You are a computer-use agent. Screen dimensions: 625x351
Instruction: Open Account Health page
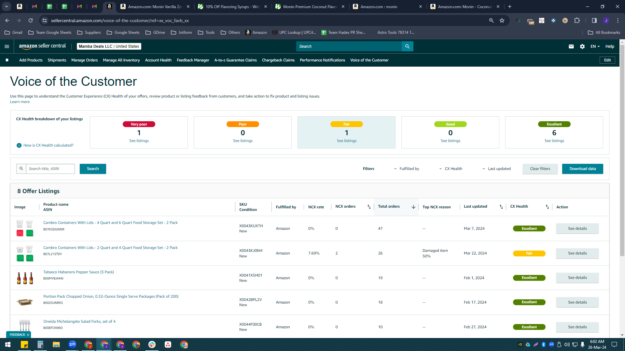[158, 60]
